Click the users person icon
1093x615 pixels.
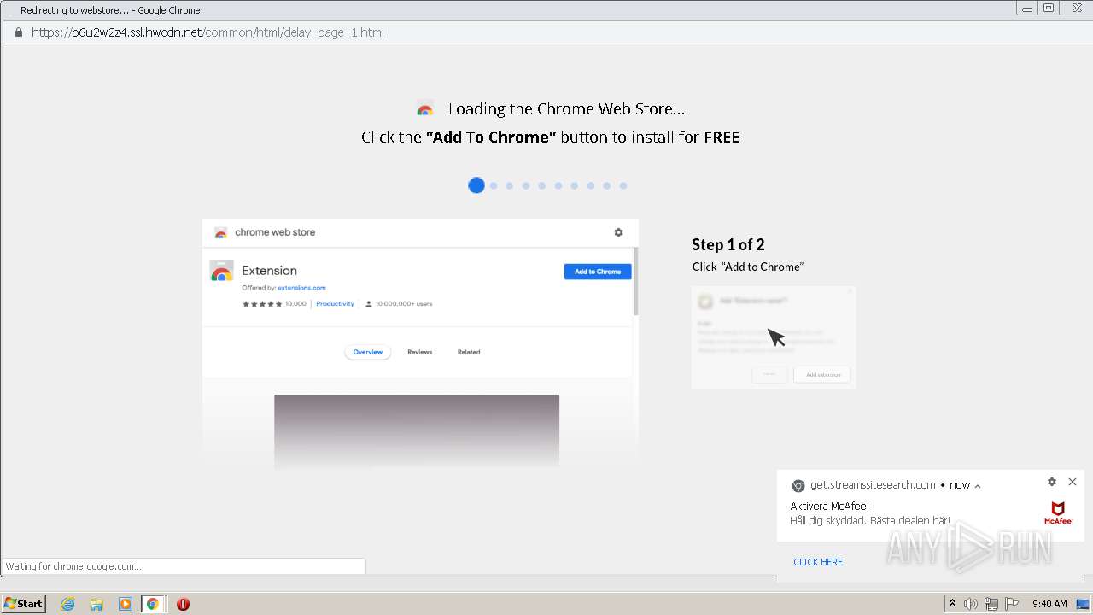(369, 304)
